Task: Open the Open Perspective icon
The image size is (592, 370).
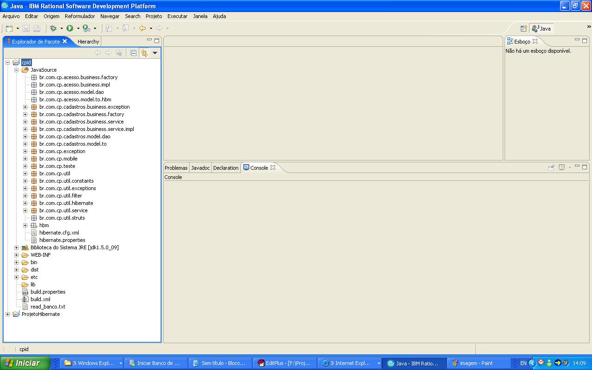Action: tap(524, 28)
